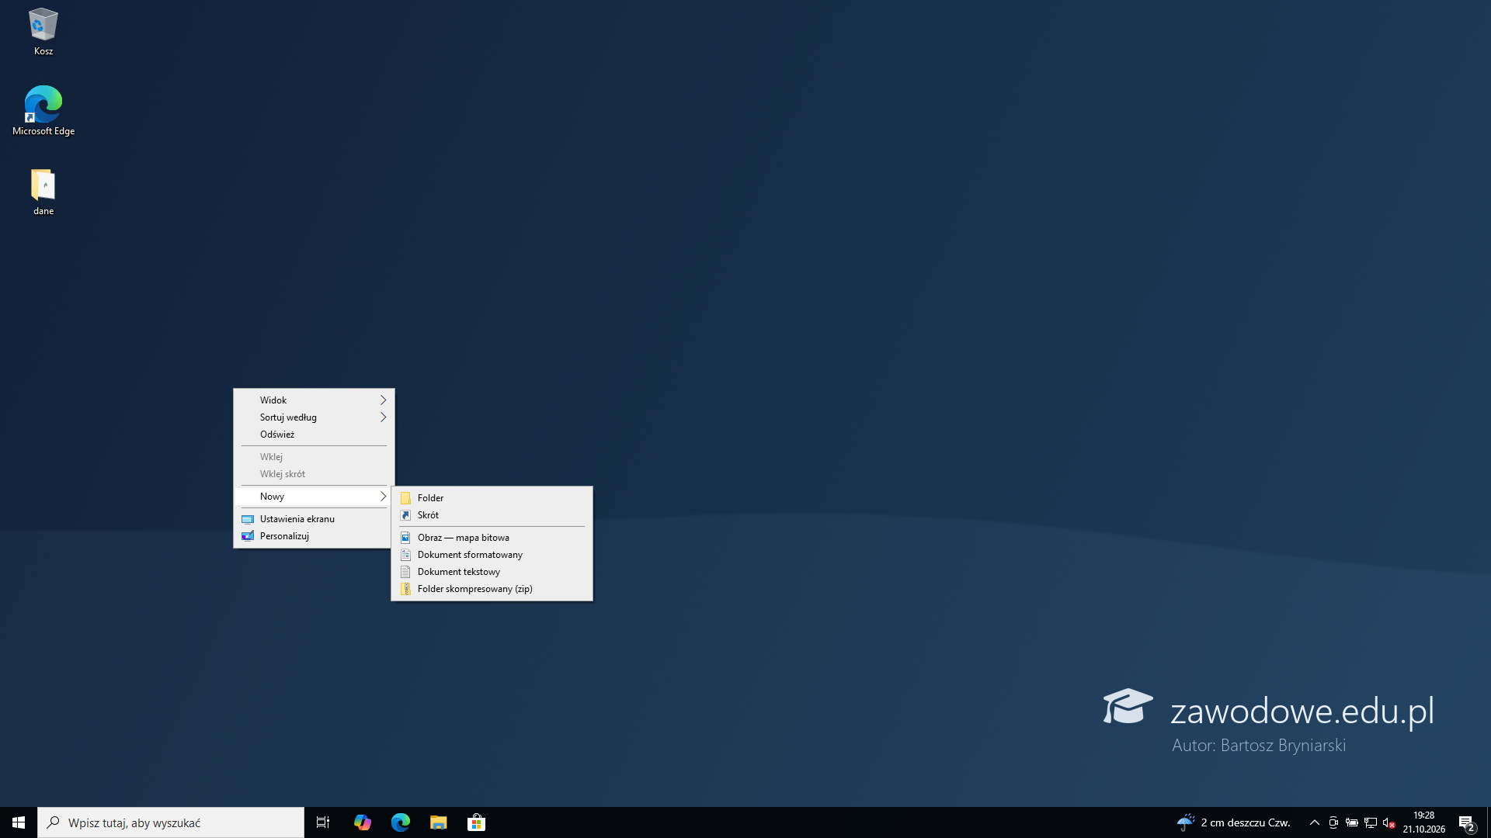Open the notification center icon

(1467, 822)
